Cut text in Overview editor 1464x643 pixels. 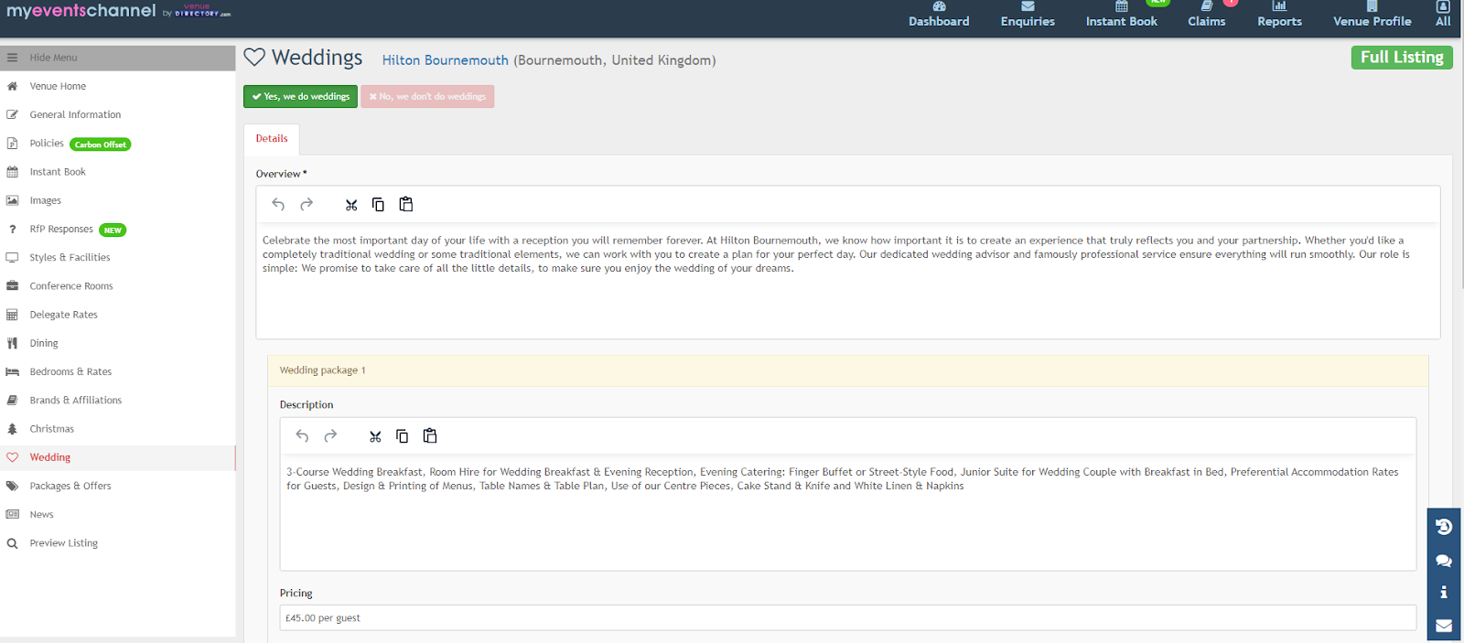click(351, 205)
